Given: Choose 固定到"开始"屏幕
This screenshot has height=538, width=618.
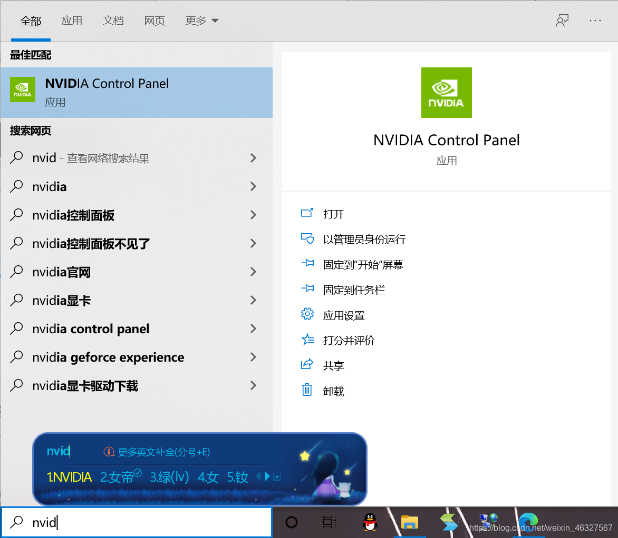Looking at the screenshot, I should 363,264.
